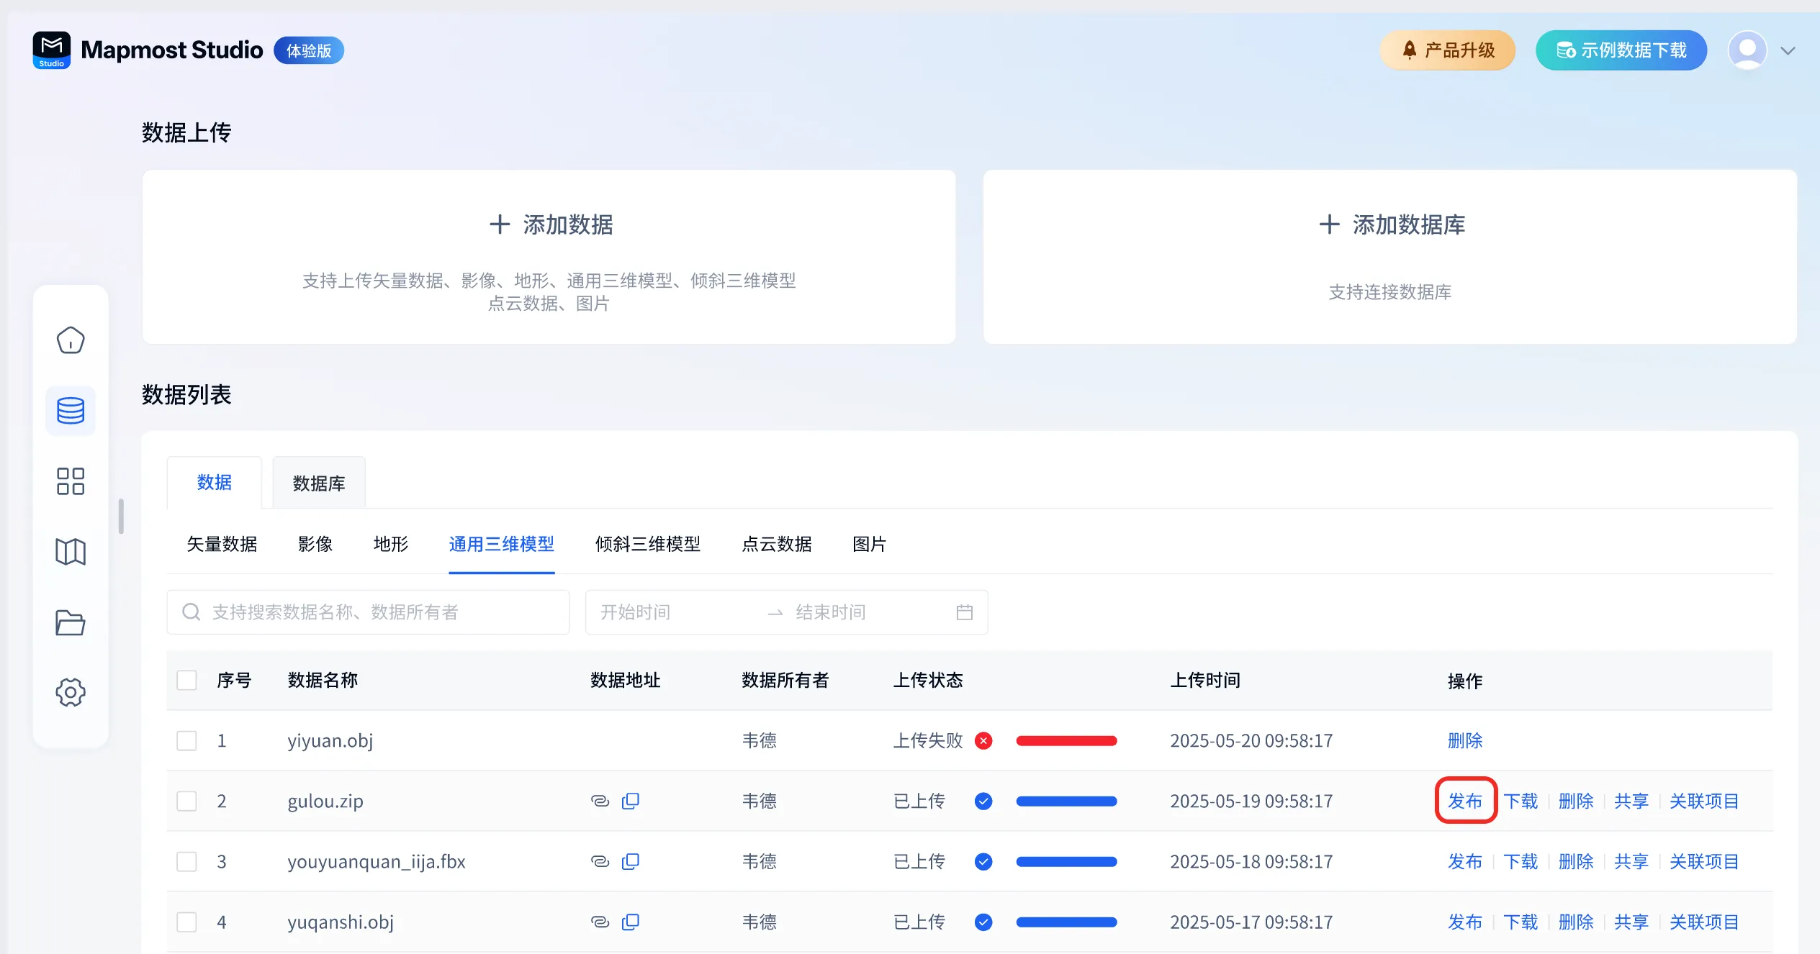Open the folder sidebar icon

(x=71, y=622)
